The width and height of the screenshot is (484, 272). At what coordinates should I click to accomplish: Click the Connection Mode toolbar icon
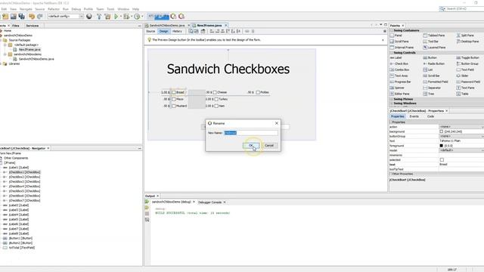[x=197, y=31]
